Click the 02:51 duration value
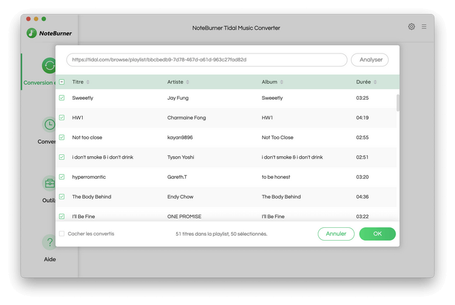The height and width of the screenshot is (305, 455). click(362, 157)
